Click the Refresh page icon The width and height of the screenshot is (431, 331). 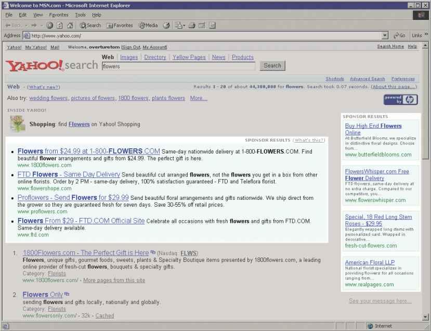pyautogui.click(x=60, y=25)
